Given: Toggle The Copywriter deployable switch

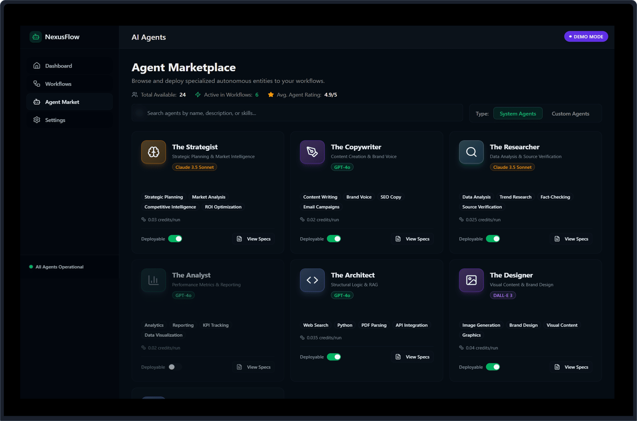Looking at the screenshot, I should click(x=334, y=239).
